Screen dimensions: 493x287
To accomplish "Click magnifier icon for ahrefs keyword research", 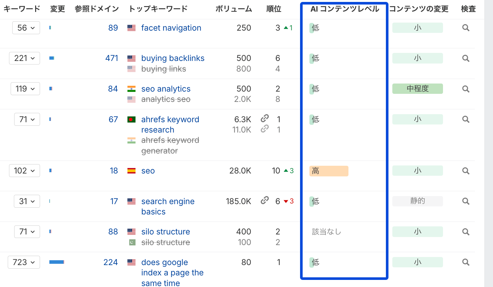I will 466,119.
